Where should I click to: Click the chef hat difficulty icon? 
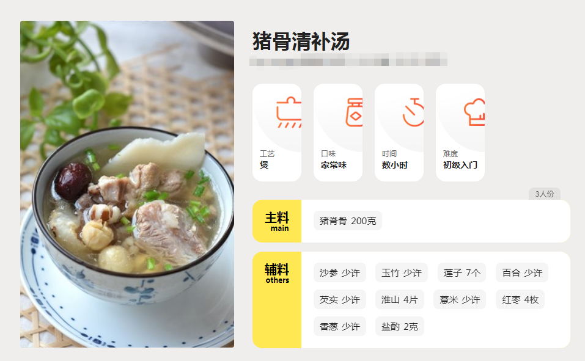[474, 112]
